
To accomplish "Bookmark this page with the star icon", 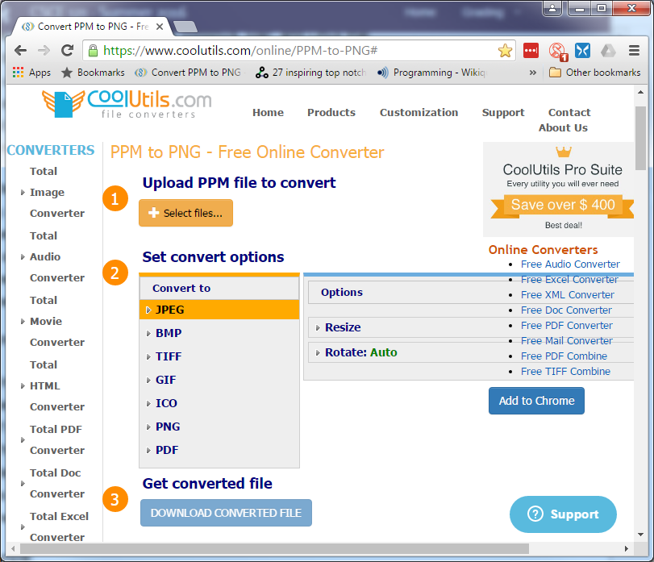I will point(505,51).
